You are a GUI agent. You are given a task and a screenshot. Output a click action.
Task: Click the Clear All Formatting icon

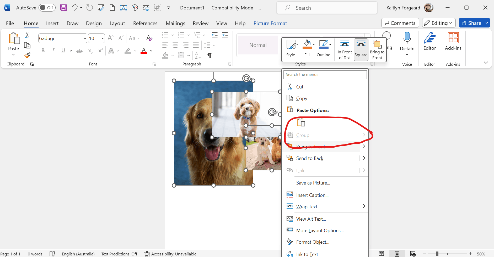(x=149, y=38)
